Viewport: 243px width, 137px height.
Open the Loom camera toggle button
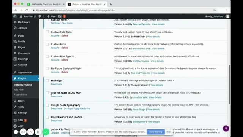(23, 132)
